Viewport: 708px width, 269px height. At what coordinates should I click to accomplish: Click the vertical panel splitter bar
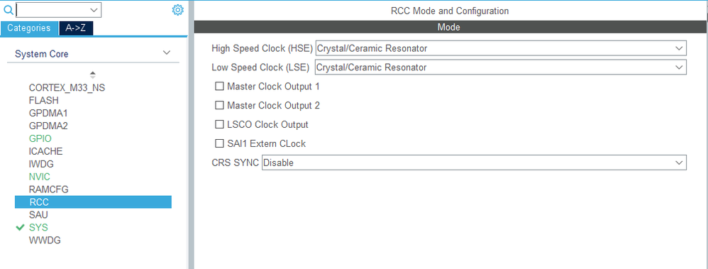click(x=191, y=135)
